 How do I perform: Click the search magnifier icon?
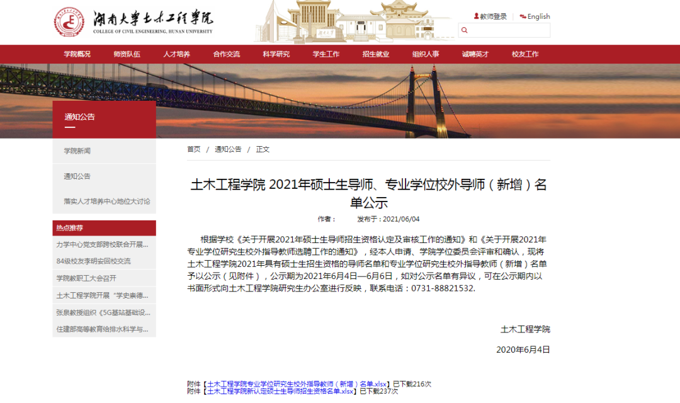click(x=465, y=30)
